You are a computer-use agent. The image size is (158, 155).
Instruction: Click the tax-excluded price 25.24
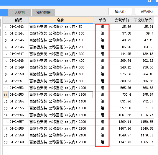click(143, 27)
